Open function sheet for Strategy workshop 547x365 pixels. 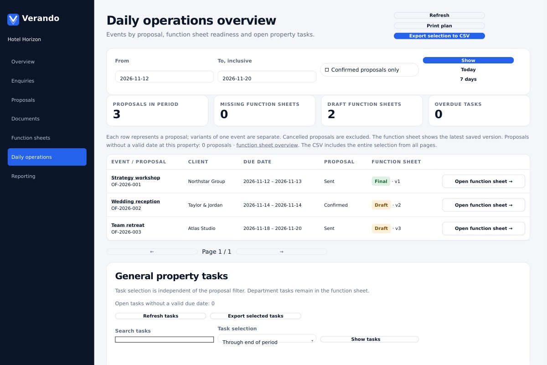[484, 181]
